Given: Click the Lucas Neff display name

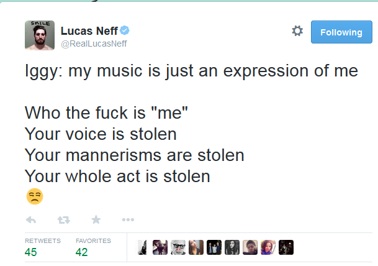Looking at the screenshot, I should click(x=89, y=31).
